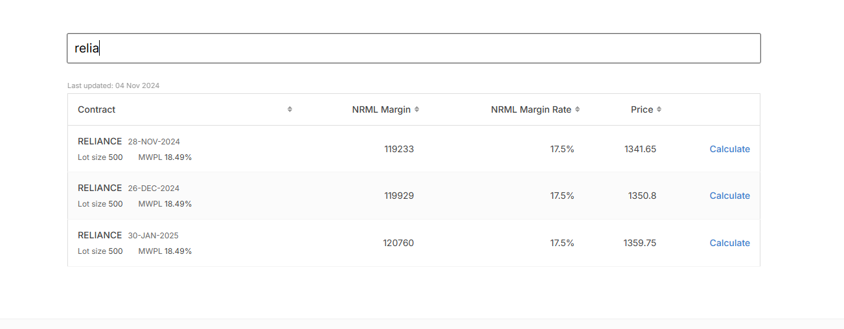Calculate margin for RELIANCE 26-DEC-2024

pyautogui.click(x=729, y=196)
